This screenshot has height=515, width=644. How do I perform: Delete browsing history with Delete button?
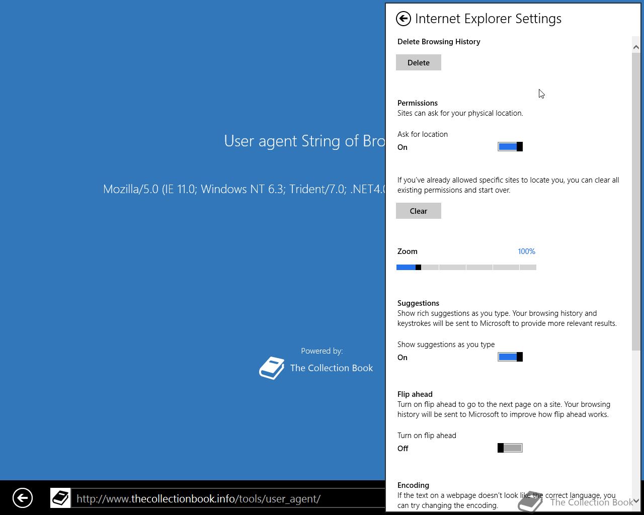coord(419,62)
